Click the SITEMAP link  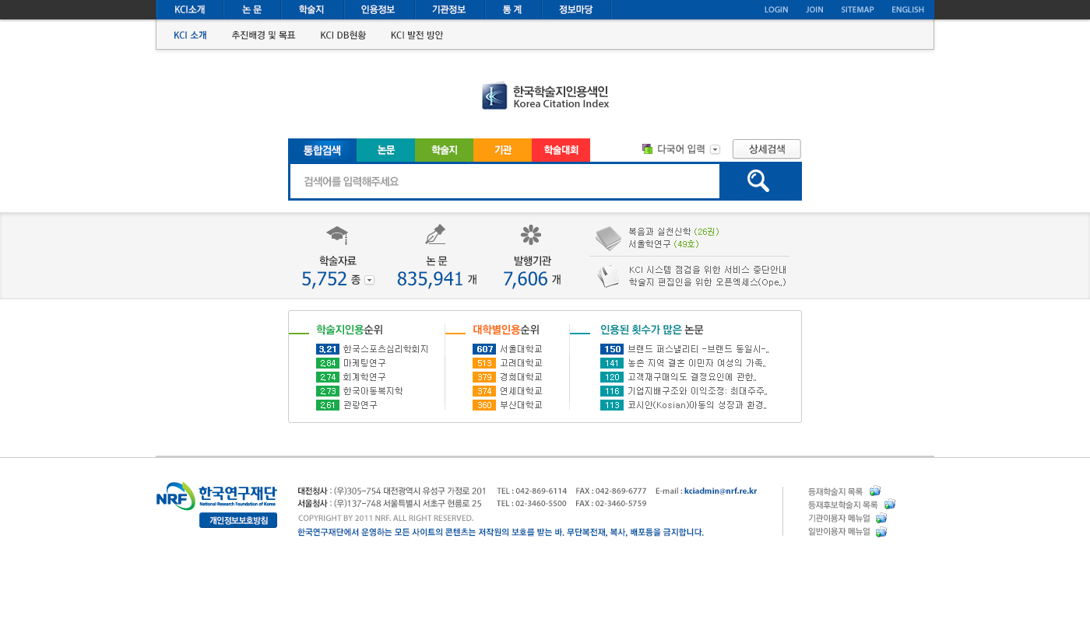coord(857,9)
